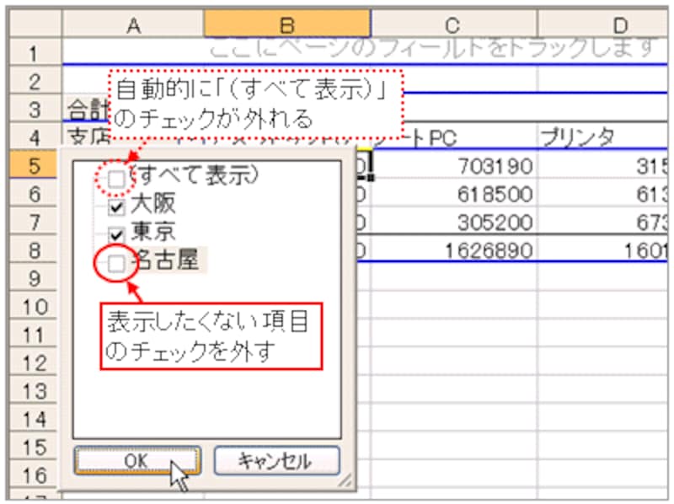Select row 10 header
This screenshot has width=674, height=504.
tap(34, 306)
